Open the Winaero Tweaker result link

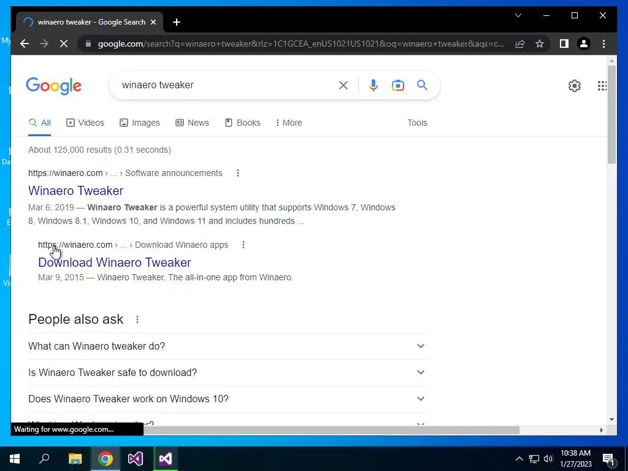pyautogui.click(x=75, y=191)
